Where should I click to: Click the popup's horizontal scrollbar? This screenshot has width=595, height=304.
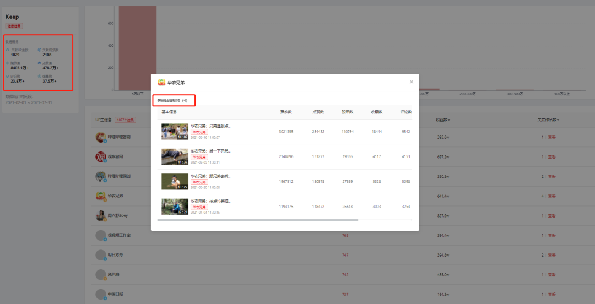tap(258, 220)
